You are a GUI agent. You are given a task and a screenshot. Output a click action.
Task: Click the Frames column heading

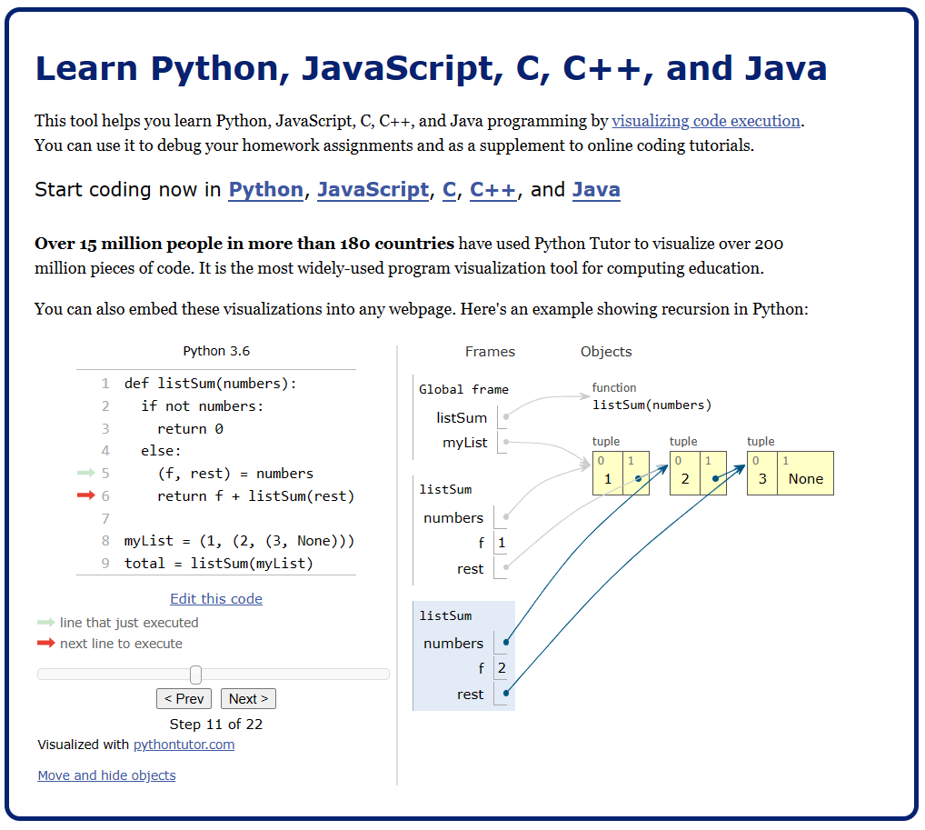490,352
